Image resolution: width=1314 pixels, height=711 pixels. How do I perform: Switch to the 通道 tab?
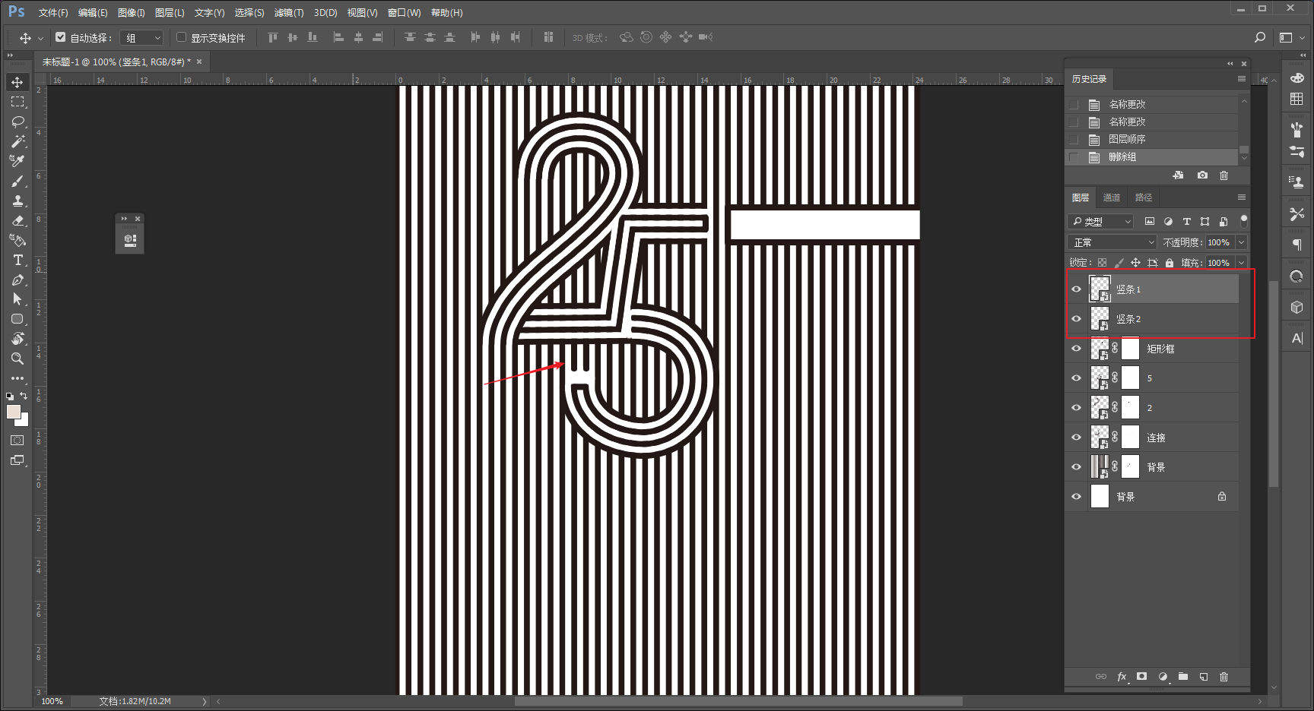(x=1112, y=197)
